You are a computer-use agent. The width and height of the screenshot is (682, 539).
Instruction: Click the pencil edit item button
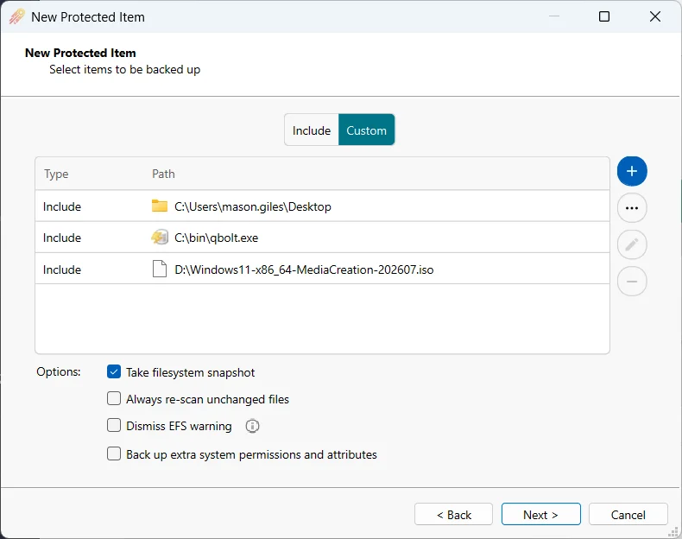632,244
